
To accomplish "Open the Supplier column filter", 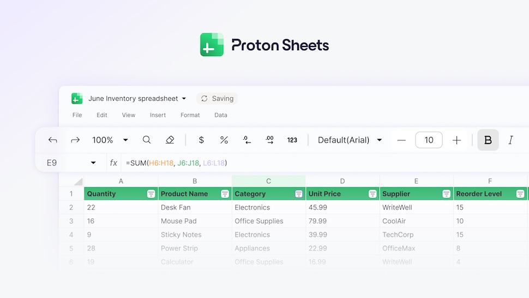I will click(446, 194).
